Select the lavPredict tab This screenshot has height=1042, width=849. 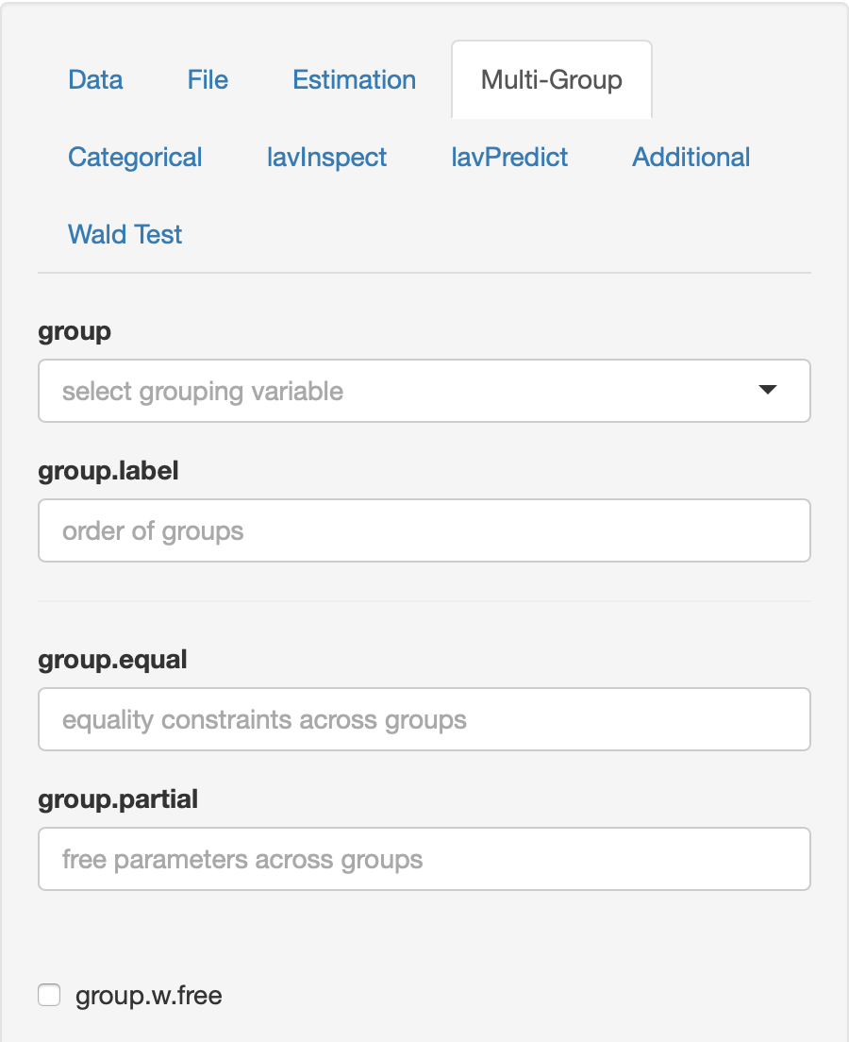(x=510, y=158)
